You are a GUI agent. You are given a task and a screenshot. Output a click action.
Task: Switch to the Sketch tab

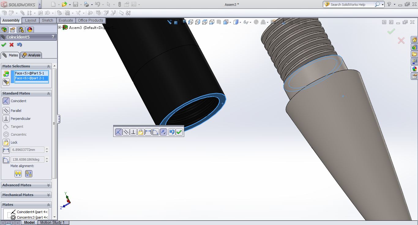(x=47, y=20)
